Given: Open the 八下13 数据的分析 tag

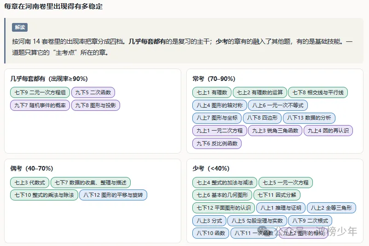Looking at the screenshot, I should [309, 118].
